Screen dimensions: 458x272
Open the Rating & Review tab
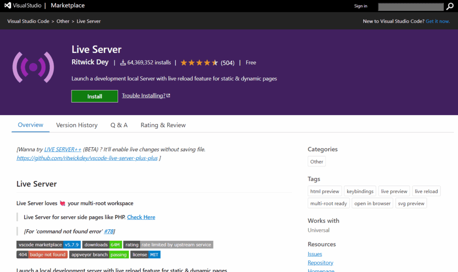click(x=163, y=125)
